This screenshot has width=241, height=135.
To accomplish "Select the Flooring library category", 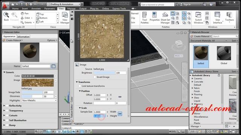I will 198,94.
